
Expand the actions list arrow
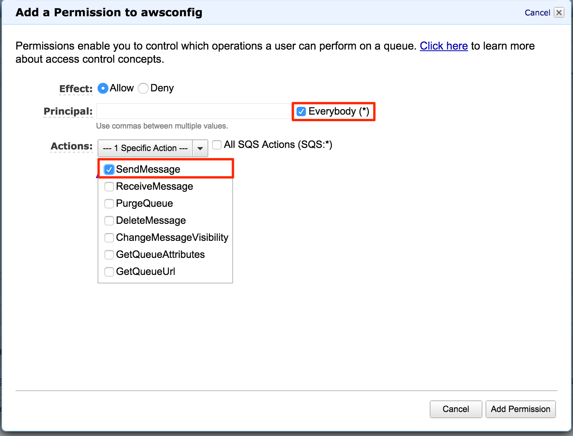pyautogui.click(x=200, y=148)
